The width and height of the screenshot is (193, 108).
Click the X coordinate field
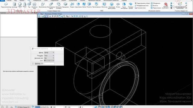point(58,107)
